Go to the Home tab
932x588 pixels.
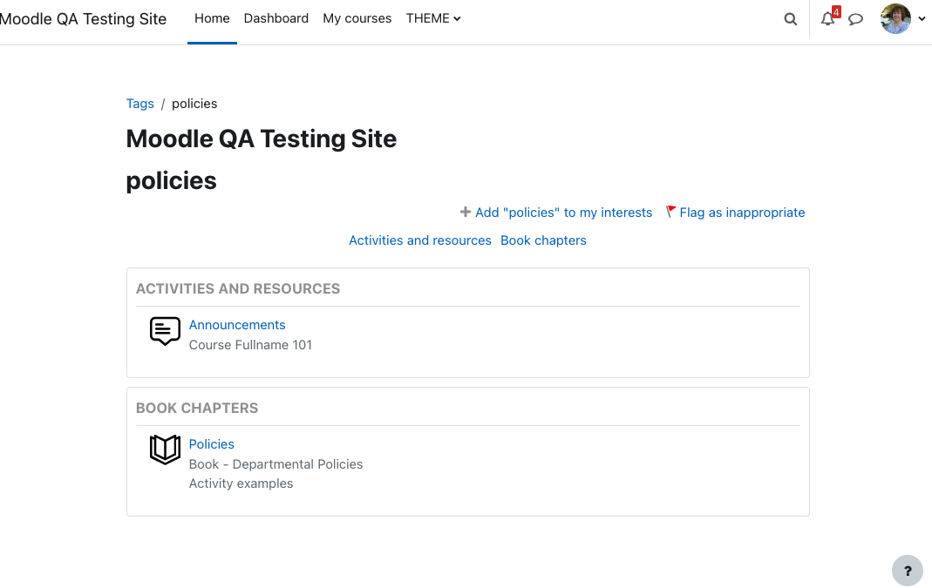click(212, 18)
